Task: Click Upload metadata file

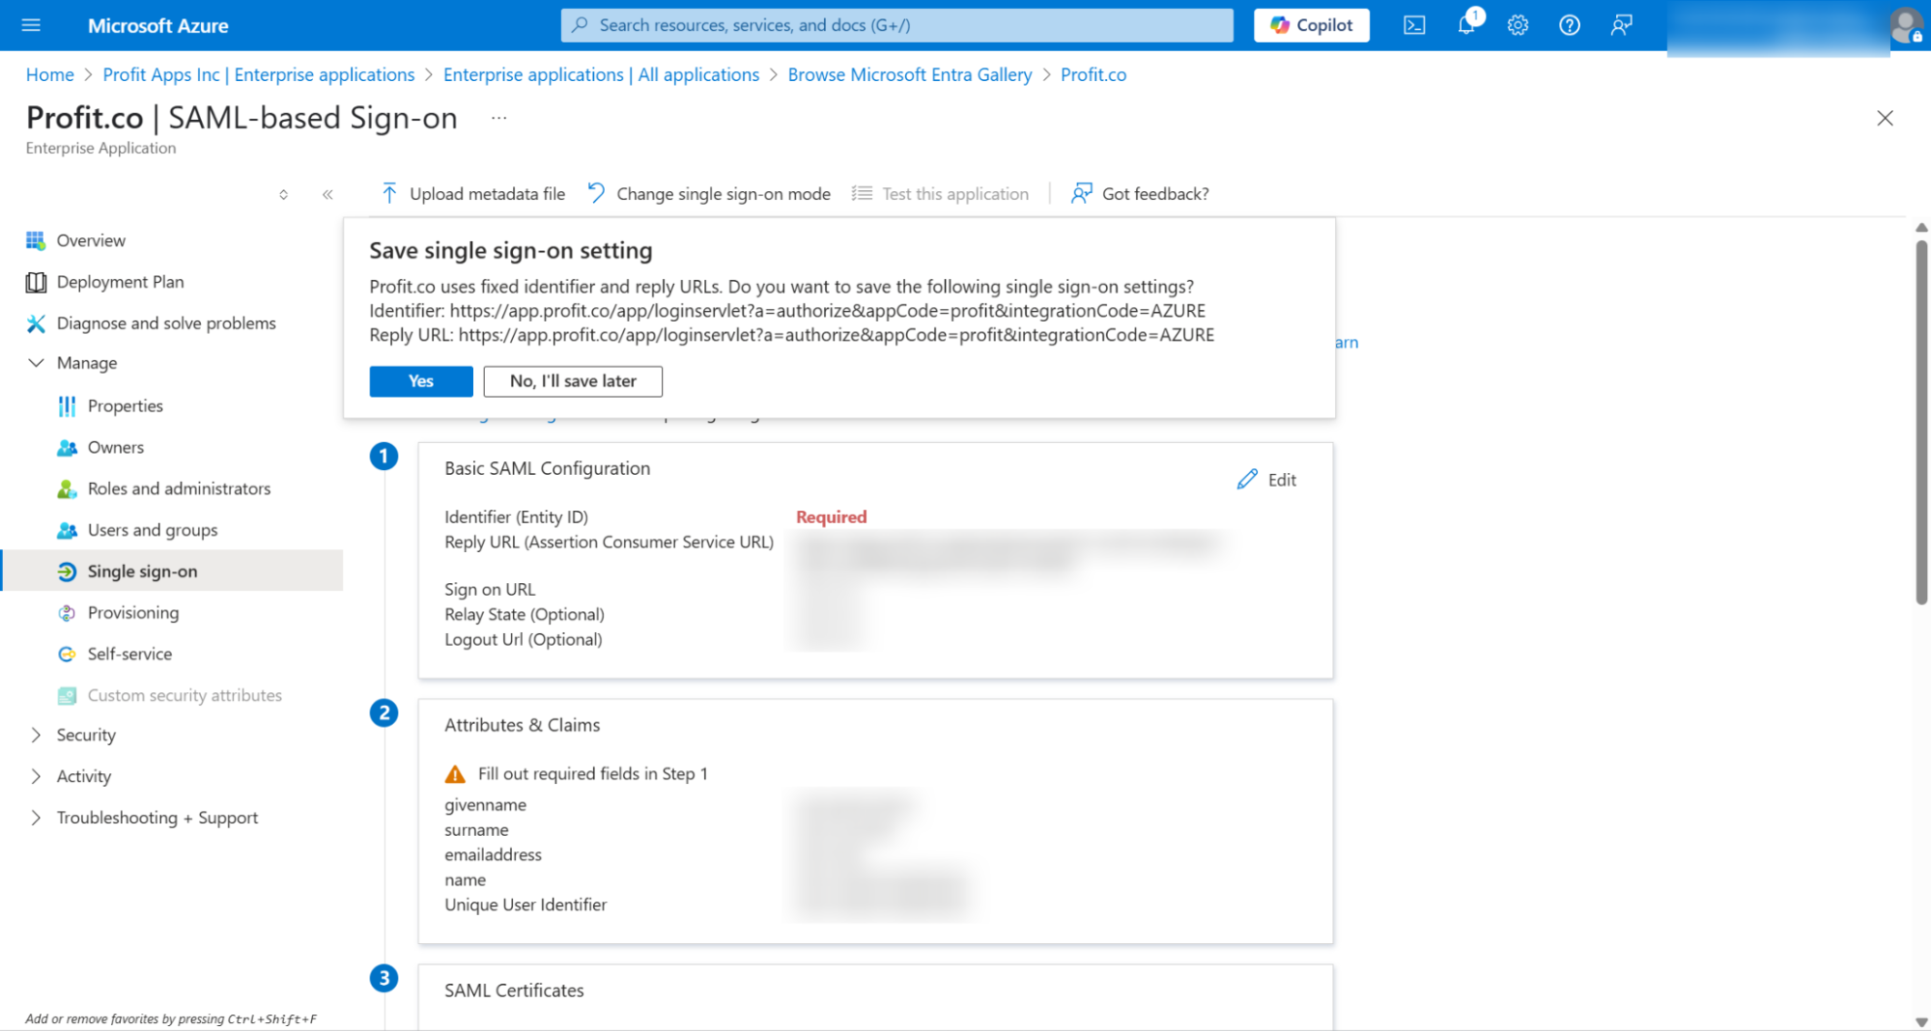Action: [473, 194]
